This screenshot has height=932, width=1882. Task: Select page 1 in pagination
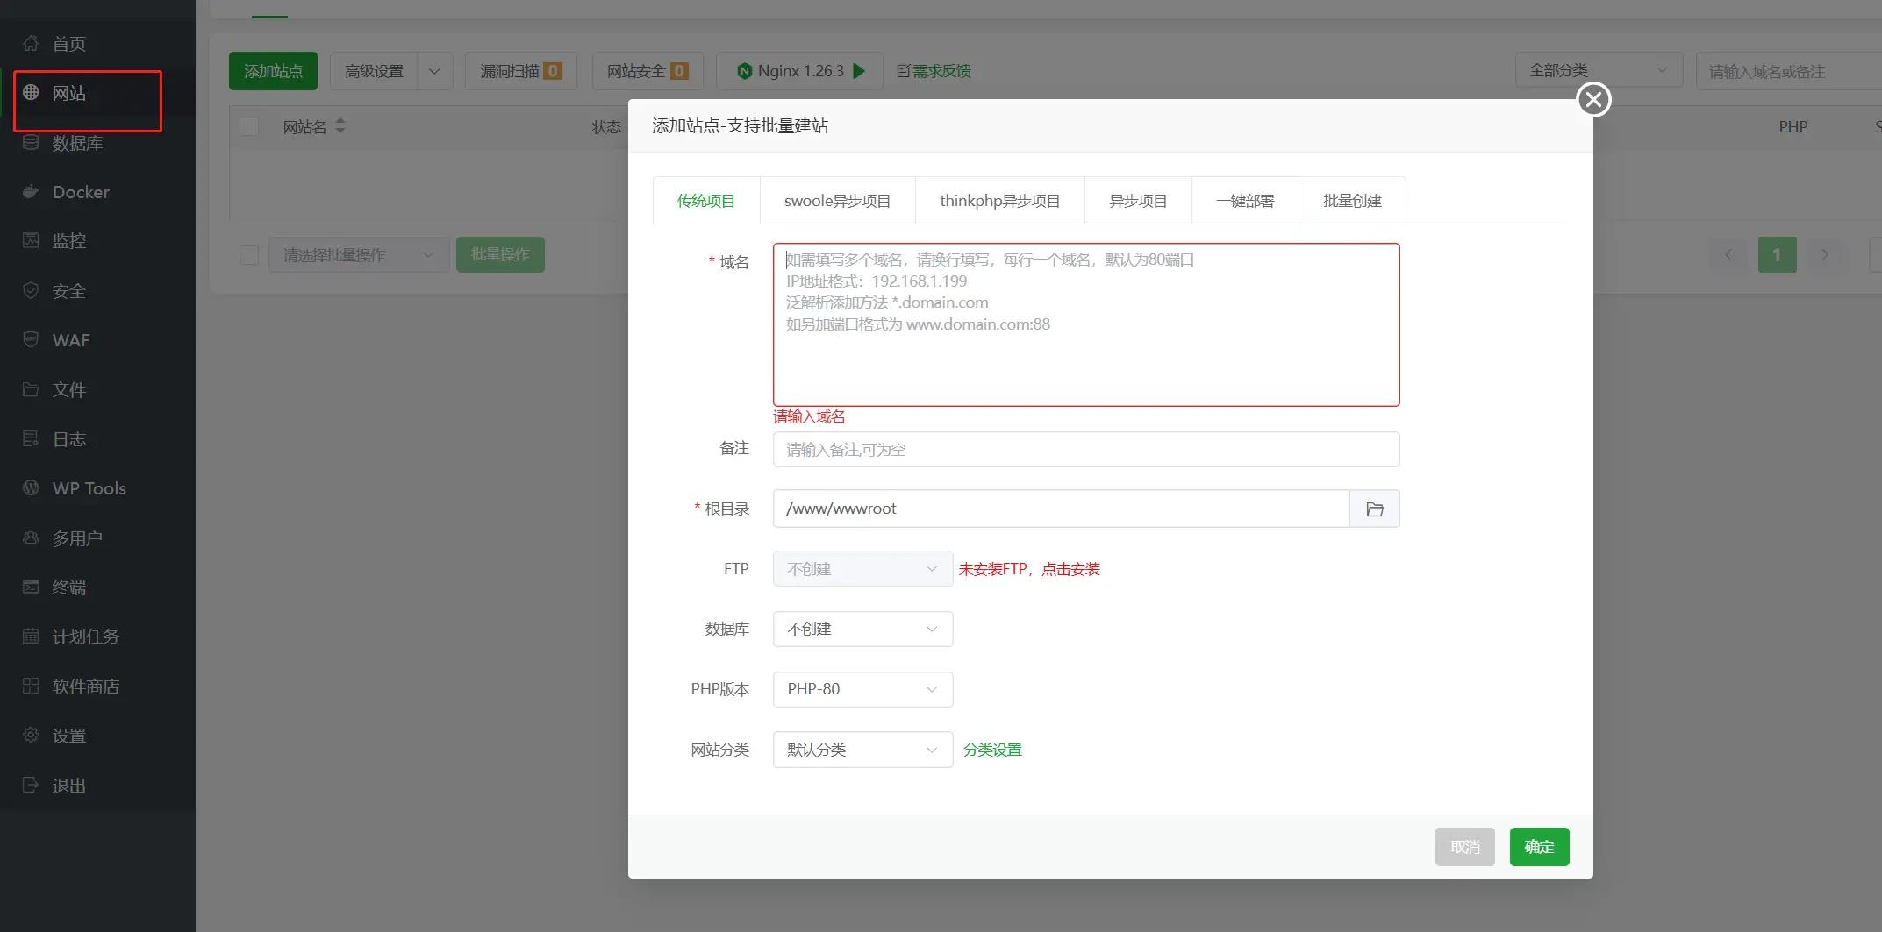(x=1777, y=254)
